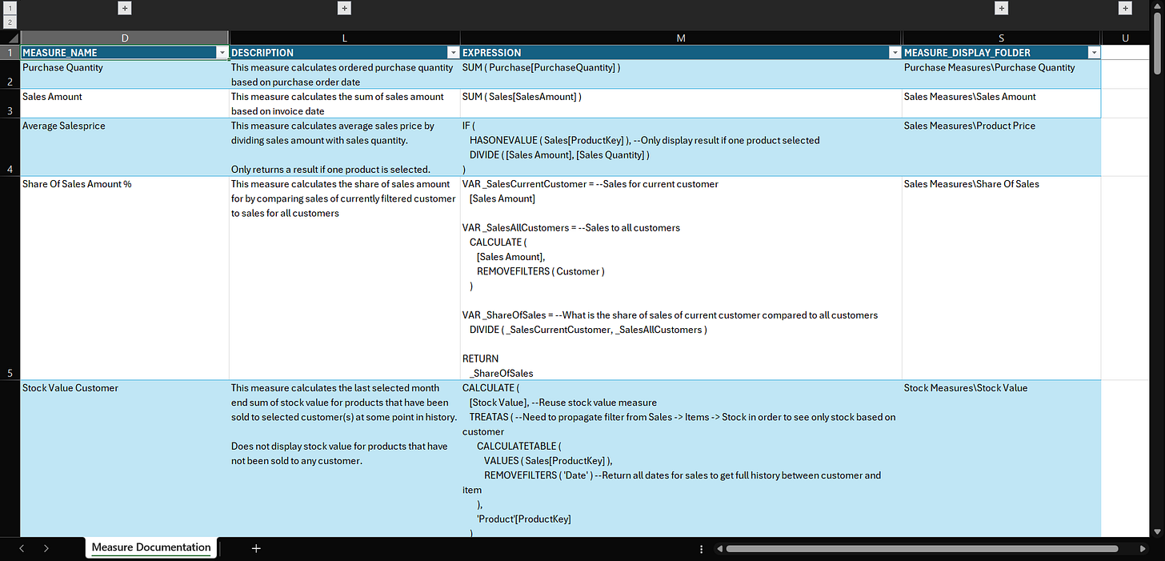Open the MEASURE_NAME filter dropdown

(x=222, y=53)
